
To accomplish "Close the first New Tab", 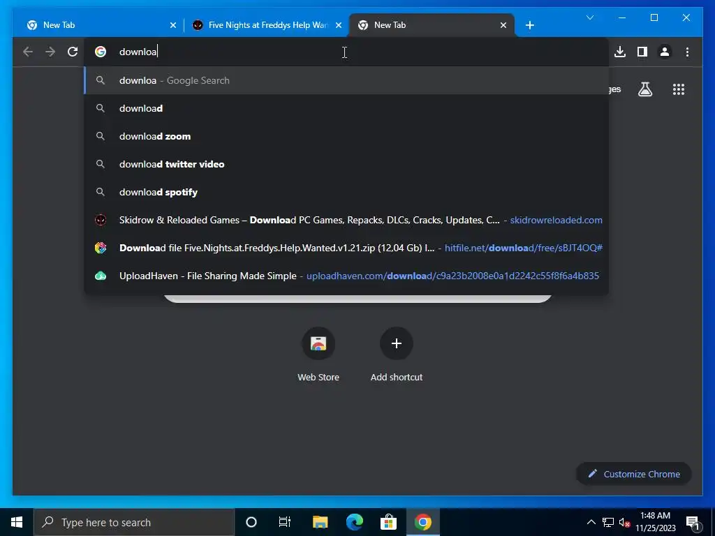I will [x=173, y=25].
